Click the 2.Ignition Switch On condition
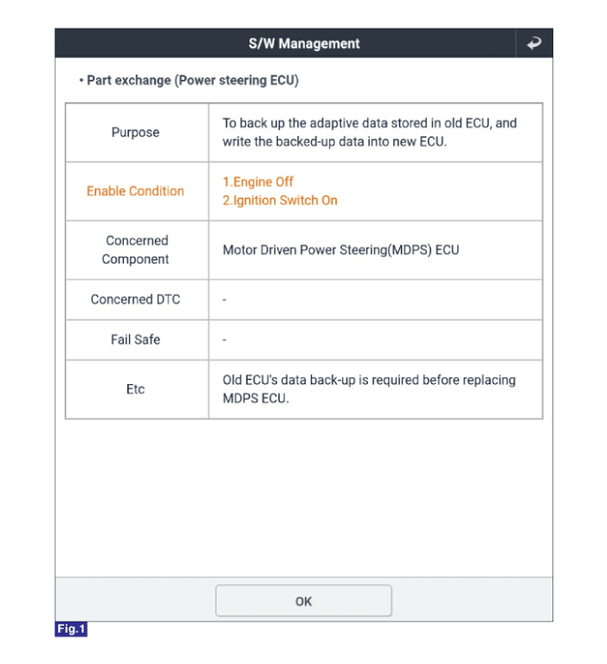Viewport: 607px width, 664px height. [280, 200]
